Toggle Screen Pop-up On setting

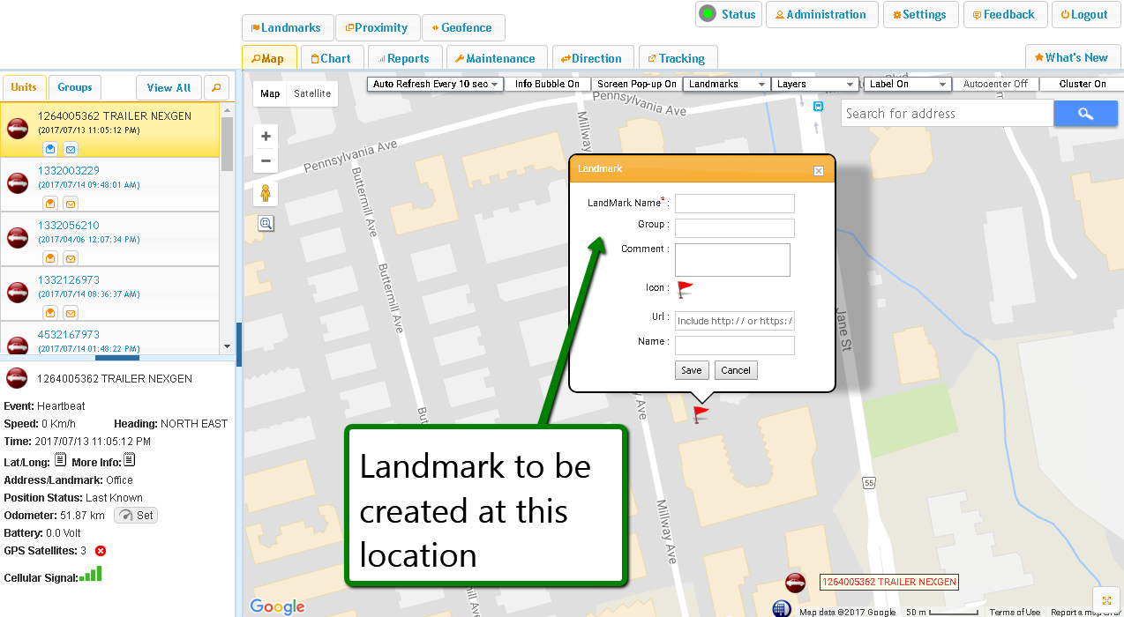636,85
